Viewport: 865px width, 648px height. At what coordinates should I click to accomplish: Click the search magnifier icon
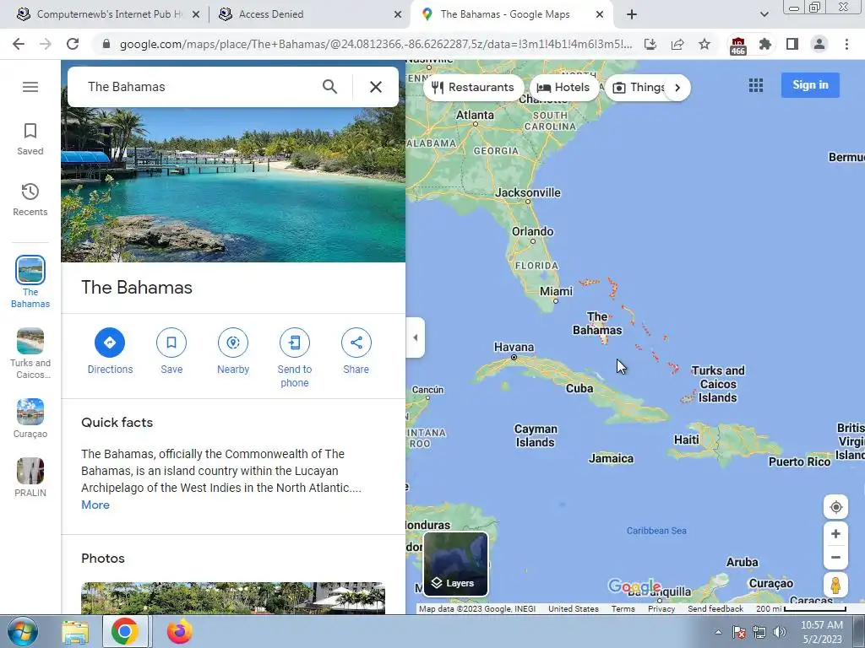(x=330, y=87)
